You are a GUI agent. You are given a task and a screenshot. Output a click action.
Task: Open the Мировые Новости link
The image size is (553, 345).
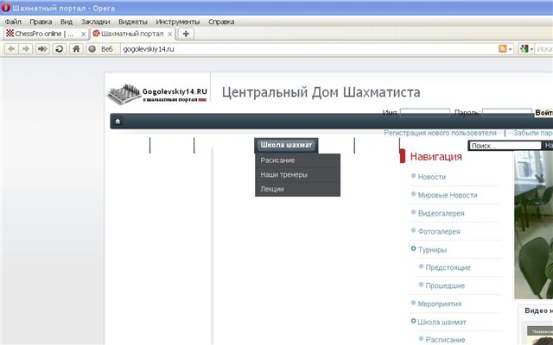[447, 195]
